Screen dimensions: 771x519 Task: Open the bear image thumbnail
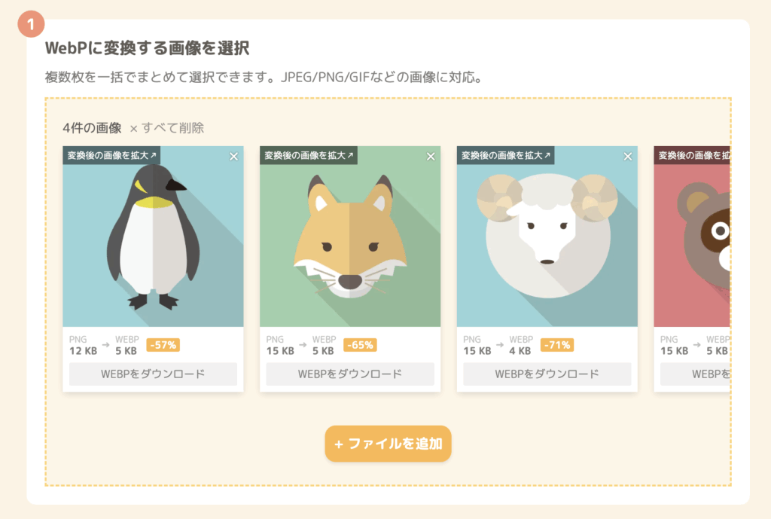693,236
